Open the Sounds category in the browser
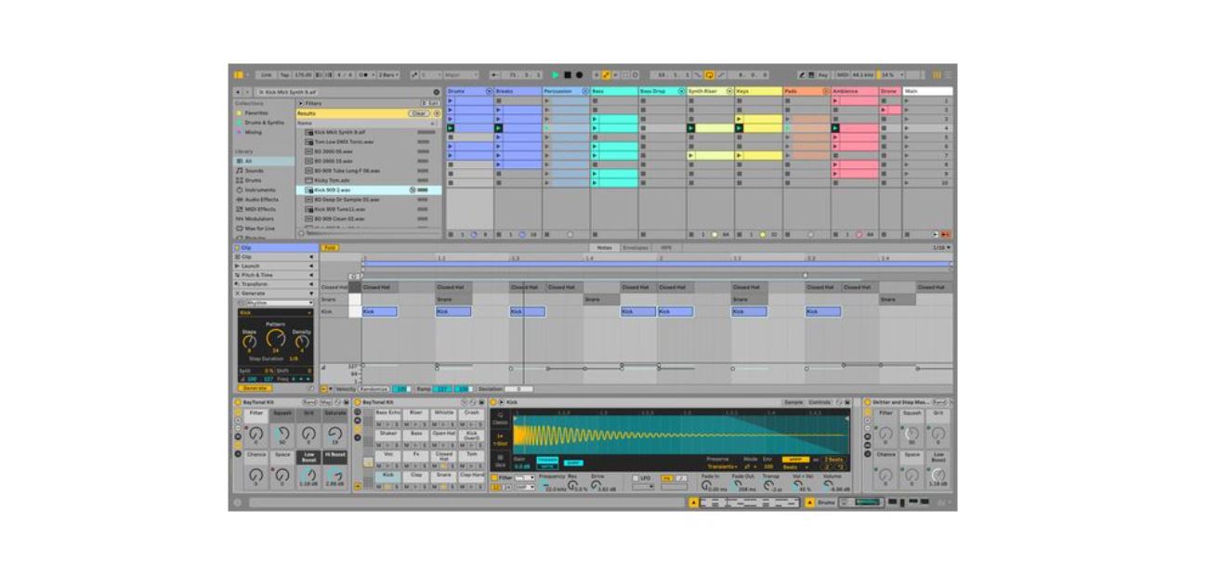This screenshot has height=561, width=1207. pyautogui.click(x=254, y=171)
